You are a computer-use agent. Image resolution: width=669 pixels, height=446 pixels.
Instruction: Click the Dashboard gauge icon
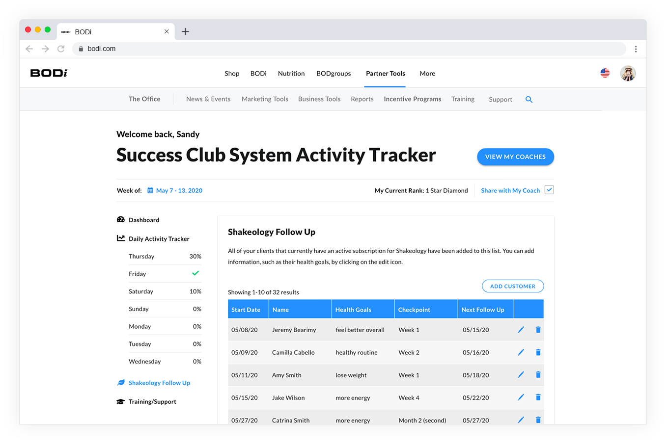121,219
